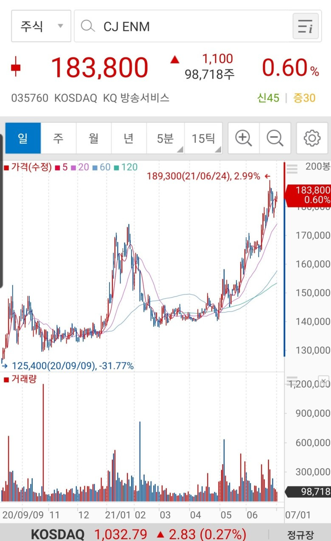This screenshot has height=541, width=331.
Task: Select the 년 yearly chart button
Action: click(129, 138)
